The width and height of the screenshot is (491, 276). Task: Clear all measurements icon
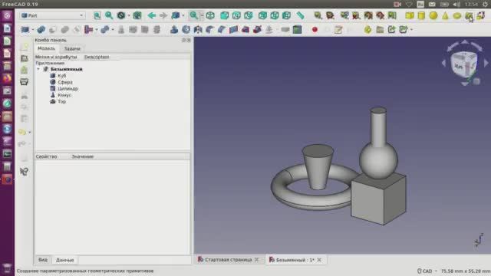coord(356,15)
